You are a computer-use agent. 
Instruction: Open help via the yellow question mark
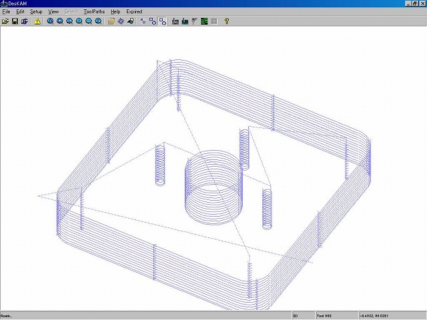(227, 21)
